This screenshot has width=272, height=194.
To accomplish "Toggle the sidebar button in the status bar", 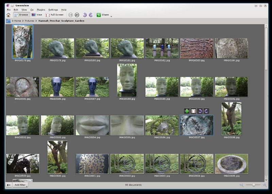I will pyautogui.click(x=9, y=185).
